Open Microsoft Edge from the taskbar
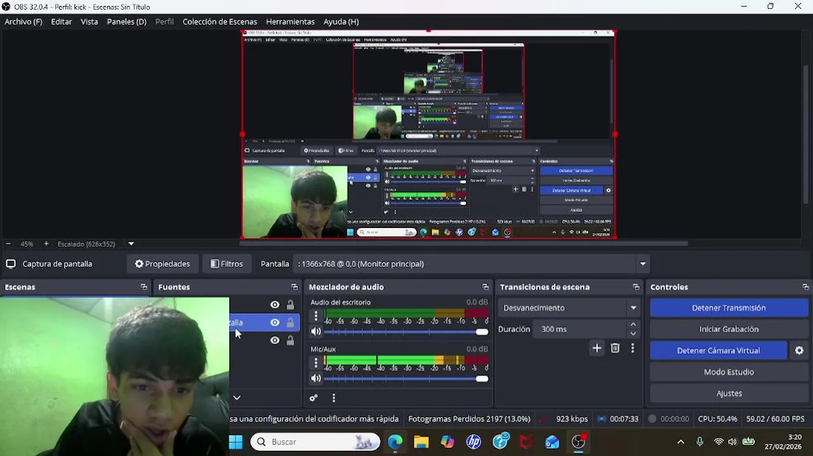813x456 pixels. point(395,442)
